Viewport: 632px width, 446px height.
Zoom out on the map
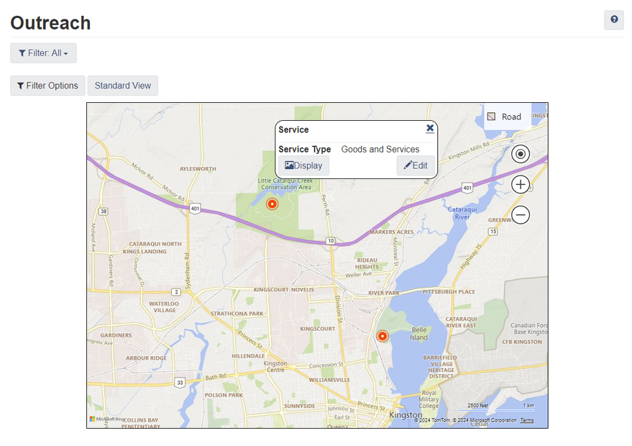(x=521, y=214)
